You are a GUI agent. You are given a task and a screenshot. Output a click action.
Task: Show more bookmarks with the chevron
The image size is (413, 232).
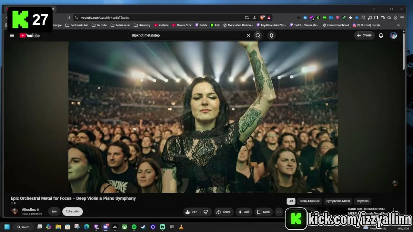click(x=398, y=25)
